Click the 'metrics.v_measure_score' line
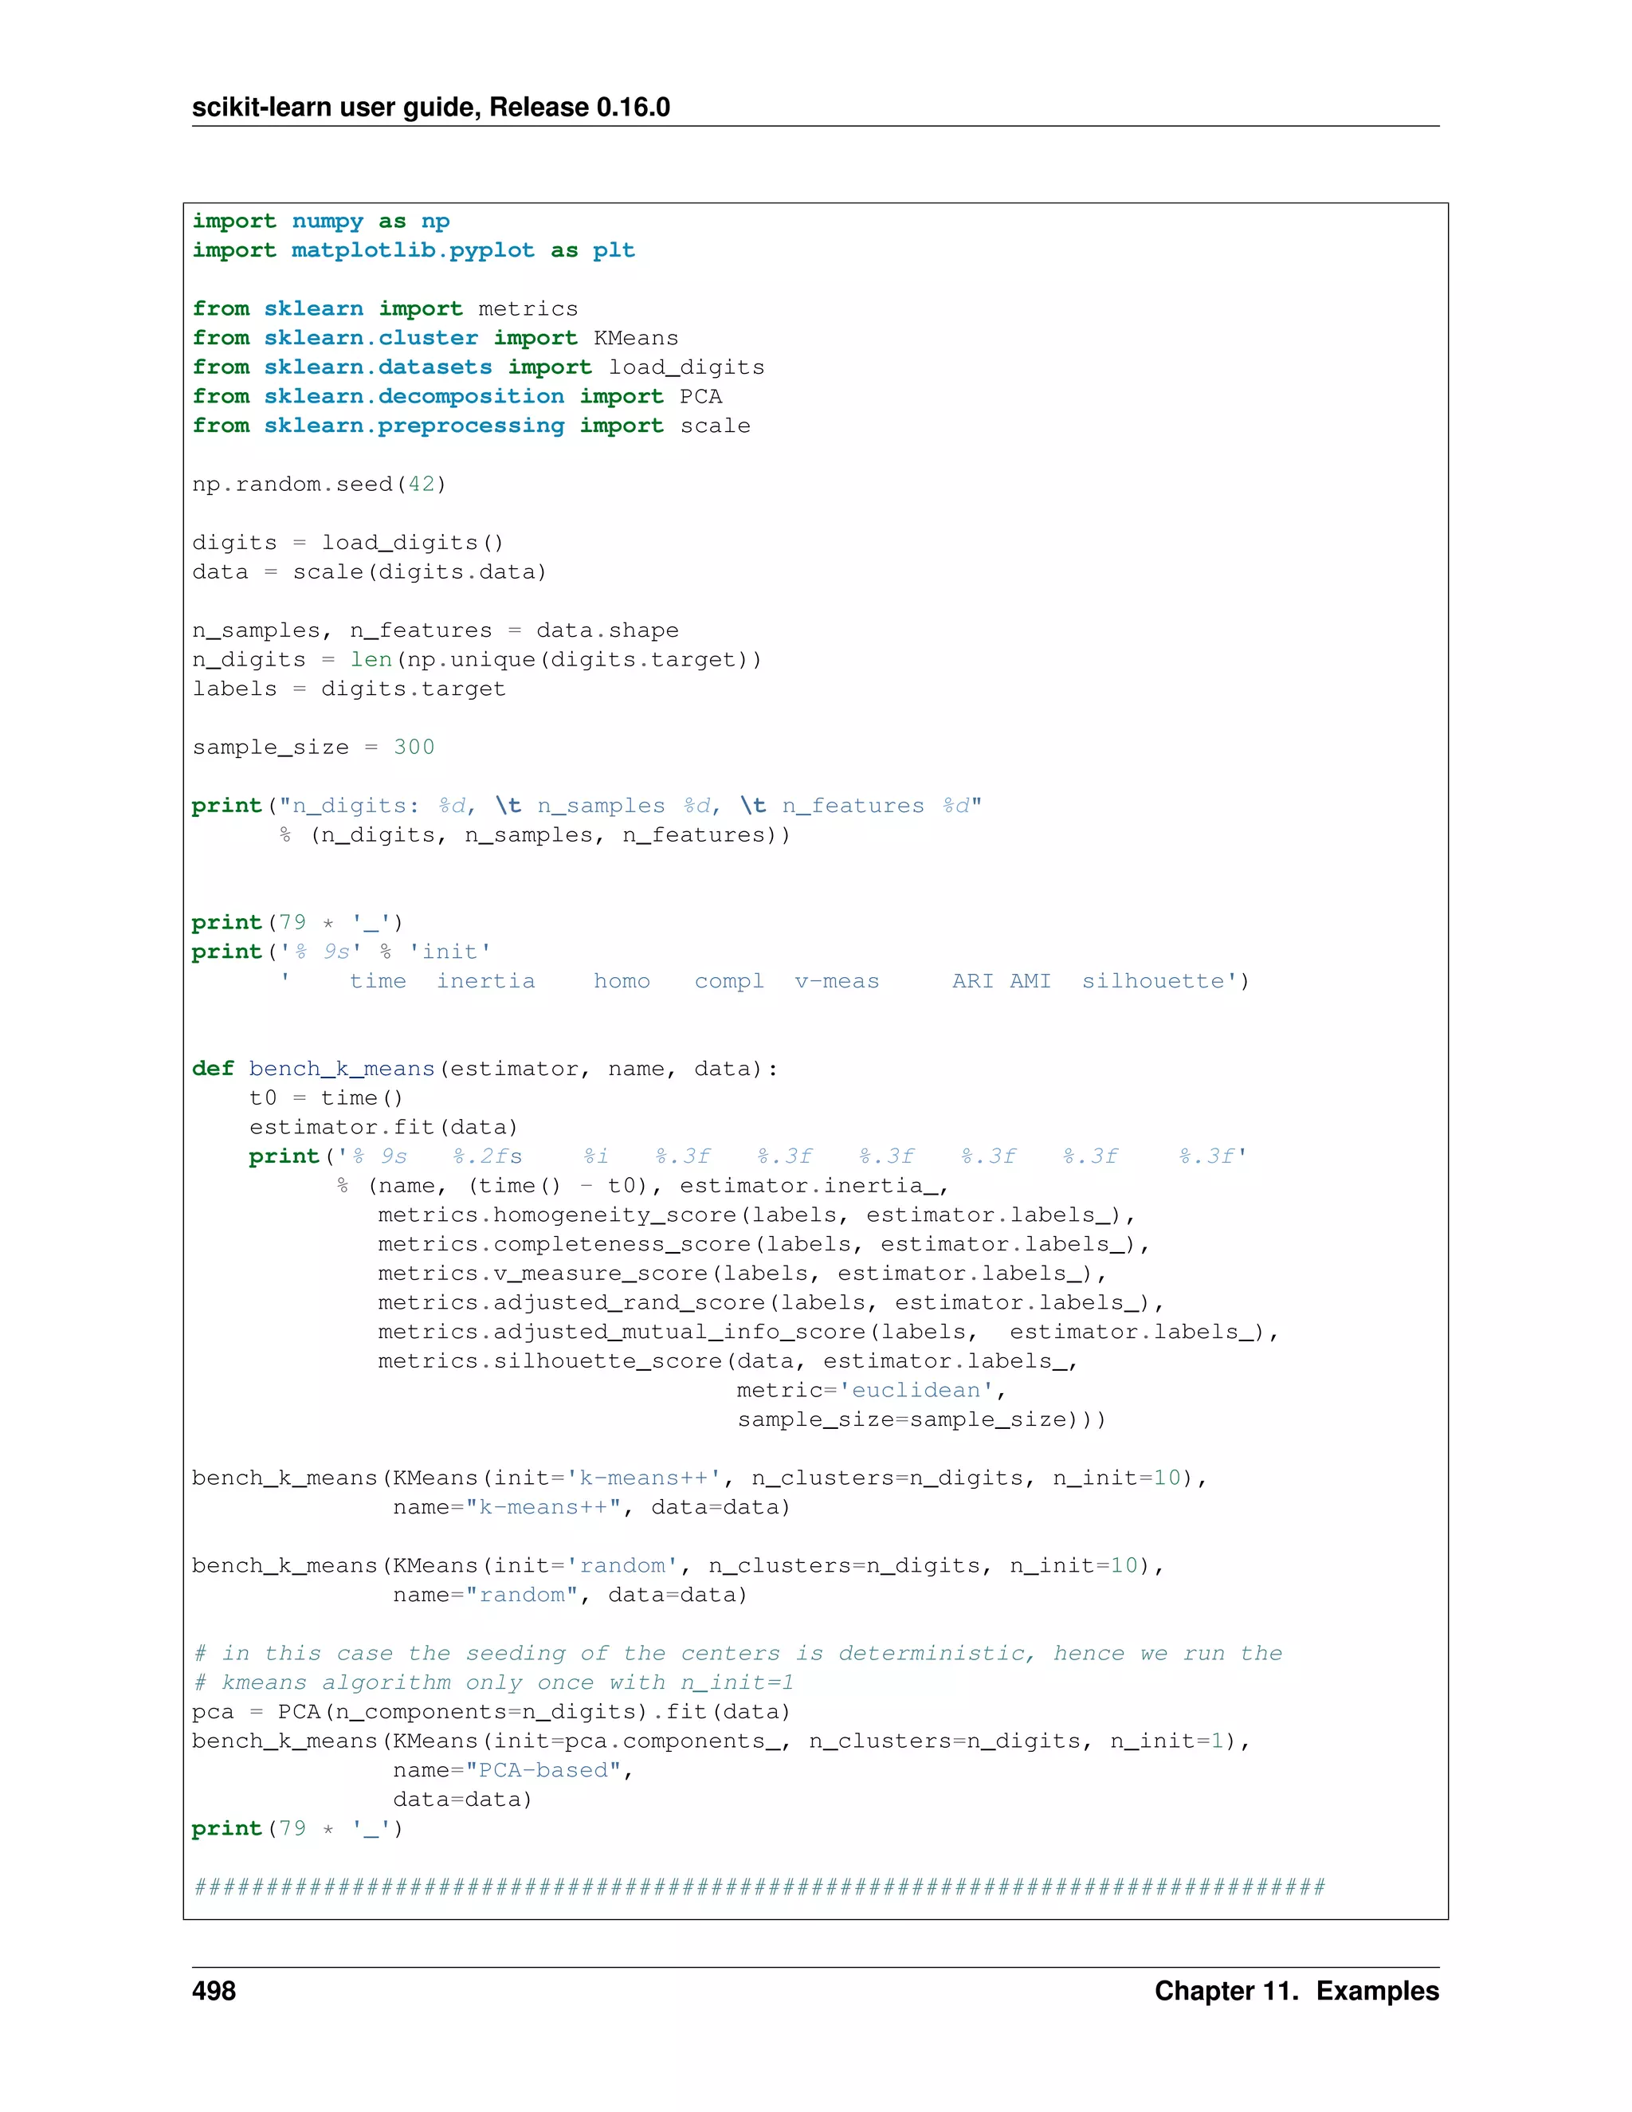 [x=743, y=1274]
